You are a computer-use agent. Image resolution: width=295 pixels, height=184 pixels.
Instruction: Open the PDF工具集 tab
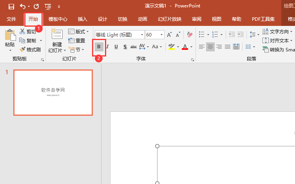point(263,19)
